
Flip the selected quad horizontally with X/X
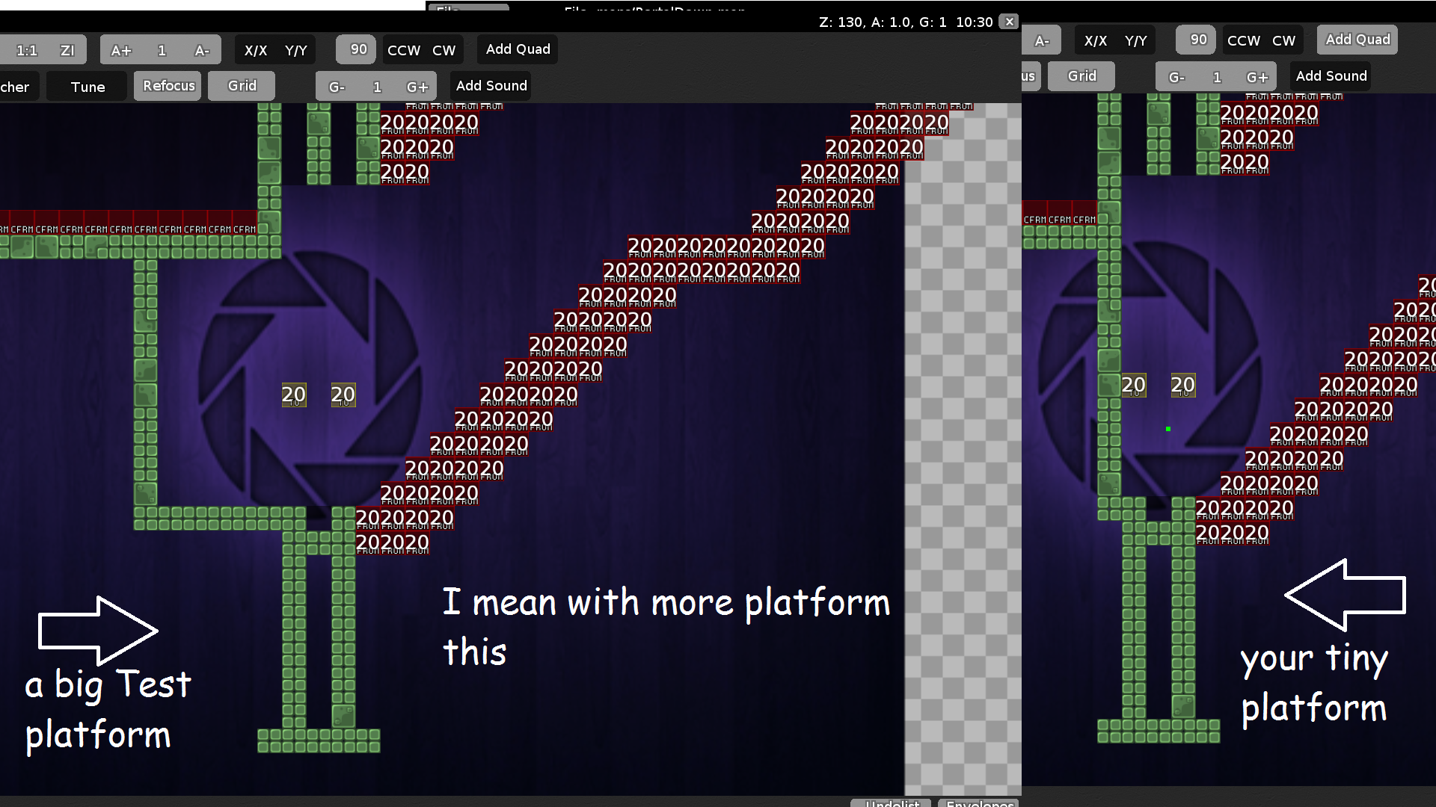click(257, 49)
